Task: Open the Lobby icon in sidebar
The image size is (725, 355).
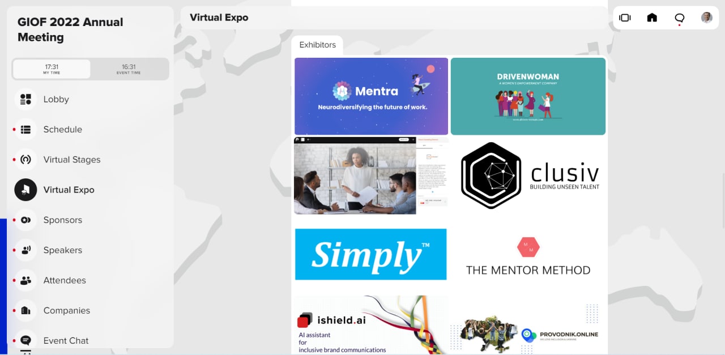Action: [x=25, y=100]
